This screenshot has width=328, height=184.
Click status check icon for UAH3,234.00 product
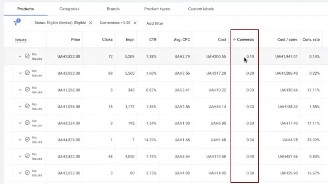pyautogui.click(x=27, y=123)
